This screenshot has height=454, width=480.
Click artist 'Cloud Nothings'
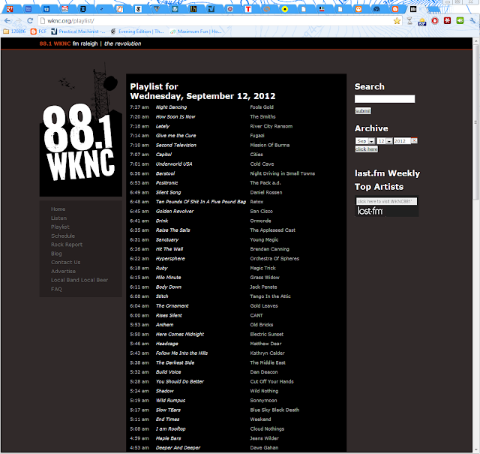(x=267, y=429)
